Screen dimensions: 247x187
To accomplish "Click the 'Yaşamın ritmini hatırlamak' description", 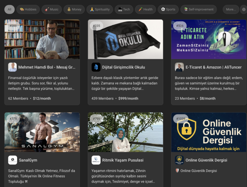I will 123,176.
